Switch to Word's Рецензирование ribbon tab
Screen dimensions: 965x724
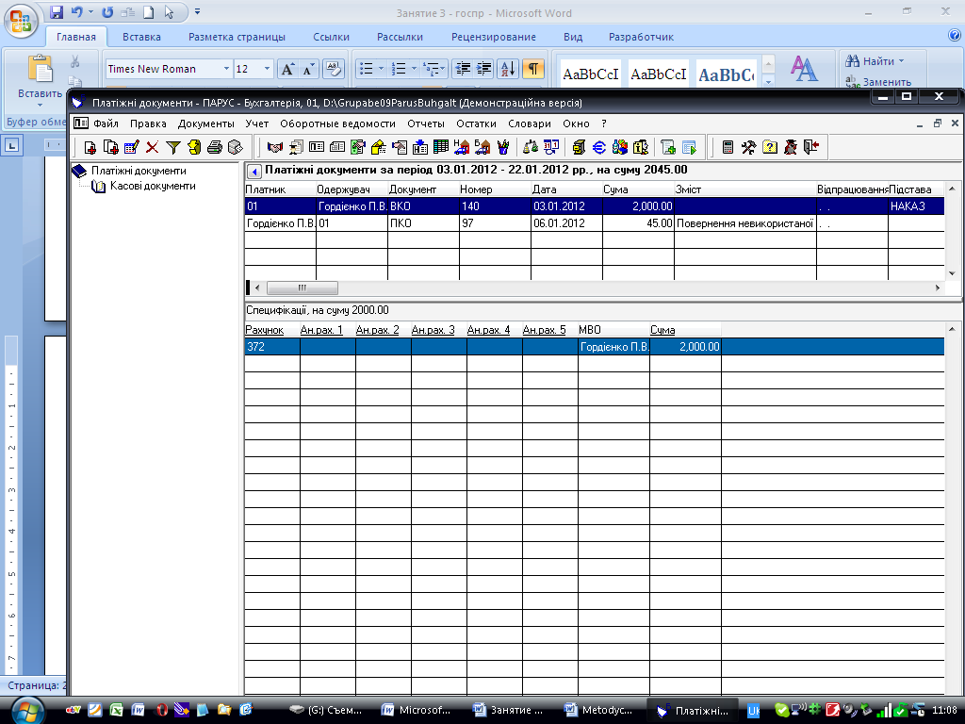(x=494, y=37)
